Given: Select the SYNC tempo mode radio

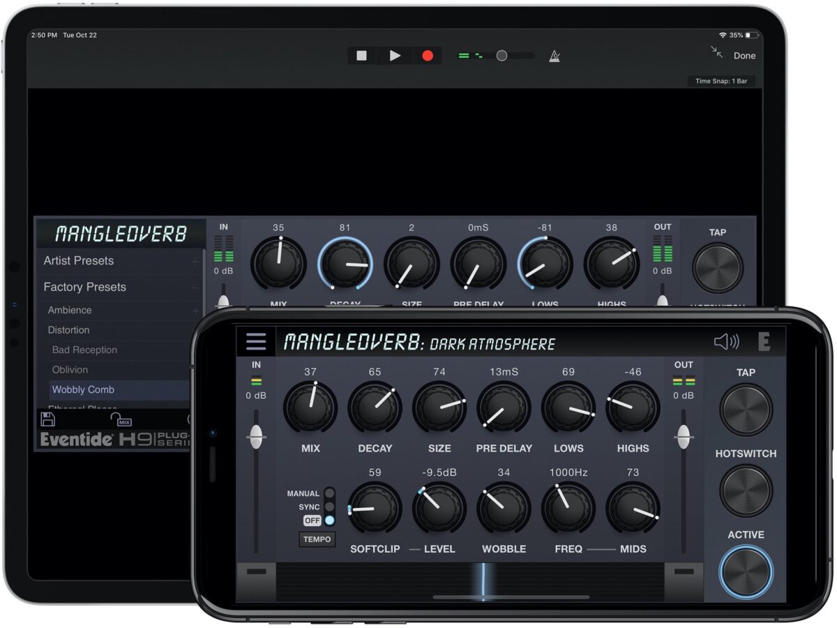Looking at the screenshot, I should 329,507.
